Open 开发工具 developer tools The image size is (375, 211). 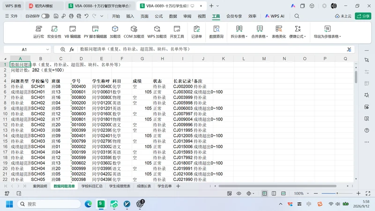(177, 32)
